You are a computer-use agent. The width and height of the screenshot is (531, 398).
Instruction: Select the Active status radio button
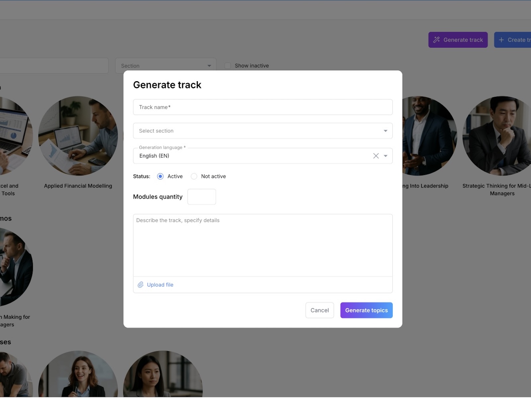[160, 176]
